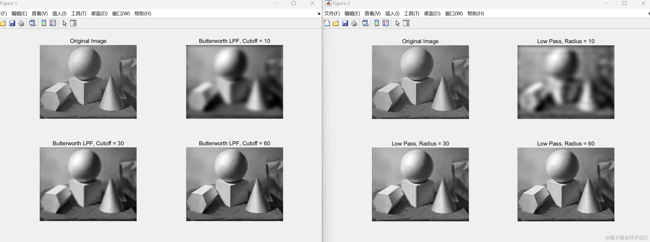650x242 pixels.
Task: Click the Open File icon in Figure 1
Action: [x=3, y=23]
